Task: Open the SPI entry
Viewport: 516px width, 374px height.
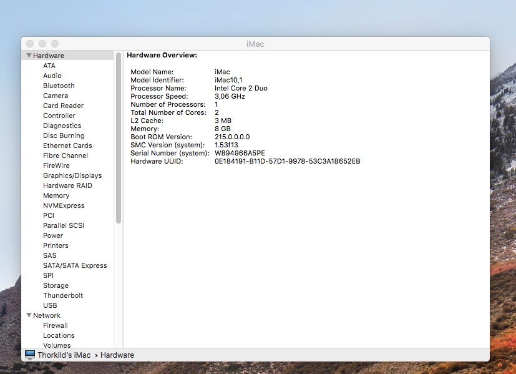Action: tap(48, 275)
